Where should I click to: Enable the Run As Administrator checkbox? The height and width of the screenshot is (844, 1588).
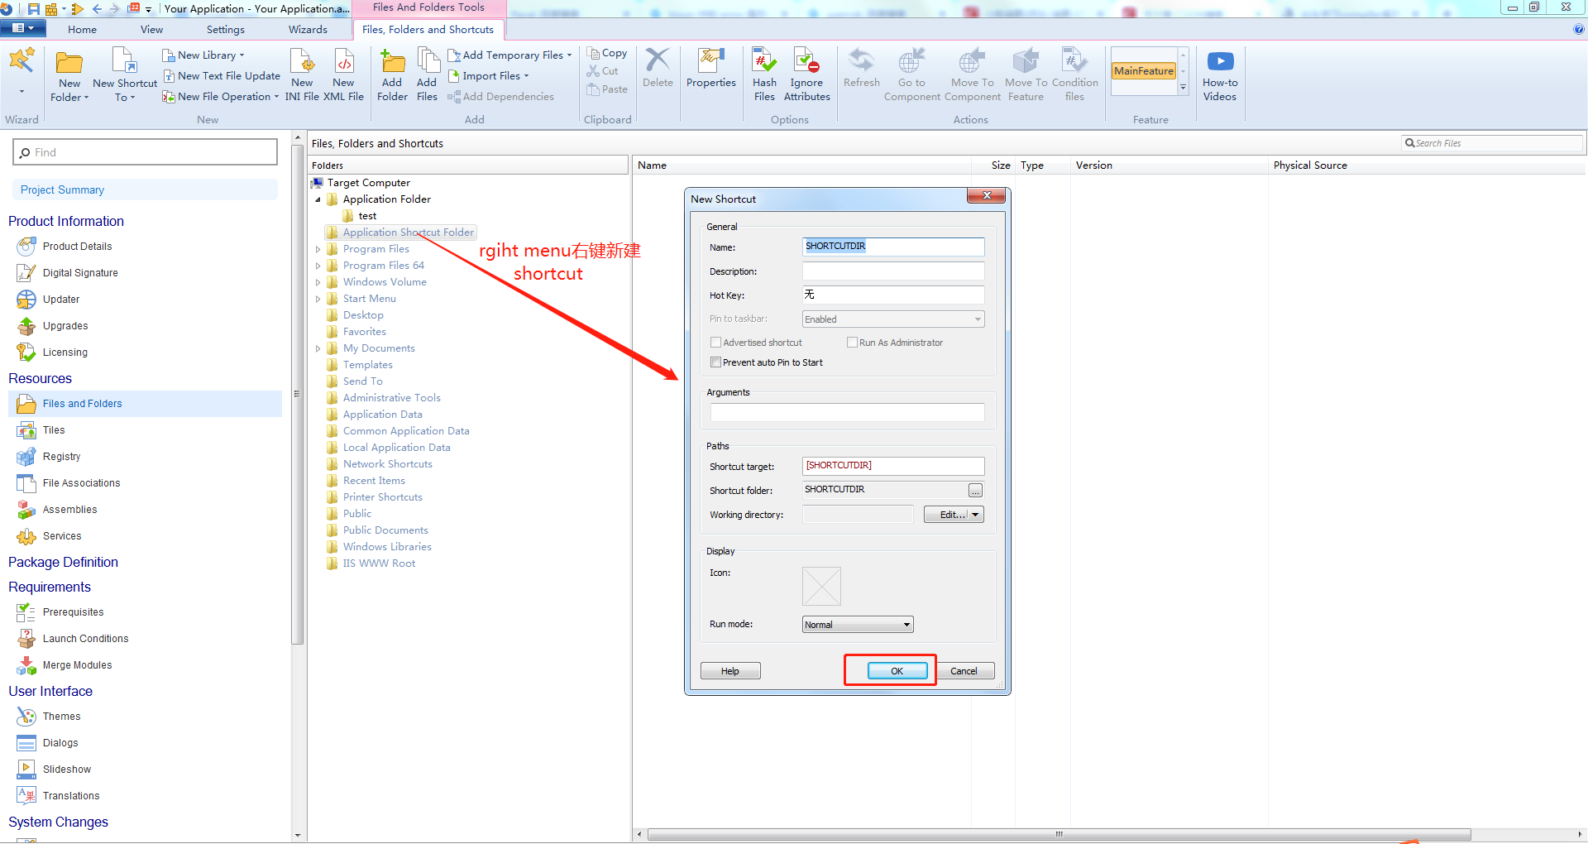click(x=852, y=342)
